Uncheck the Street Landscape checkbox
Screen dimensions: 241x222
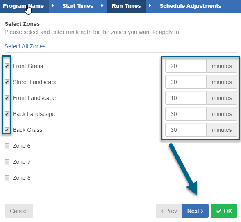pyautogui.click(x=7, y=82)
